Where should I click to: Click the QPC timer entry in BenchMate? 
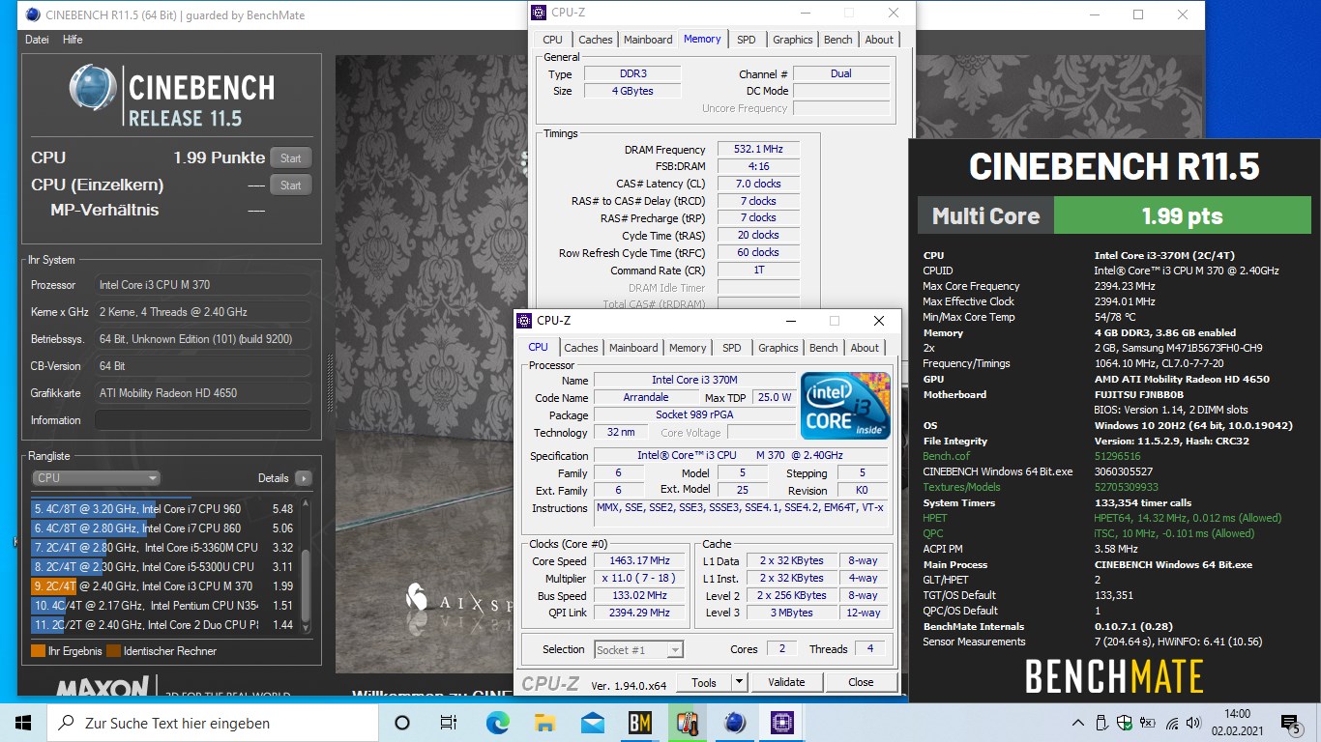point(933,533)
